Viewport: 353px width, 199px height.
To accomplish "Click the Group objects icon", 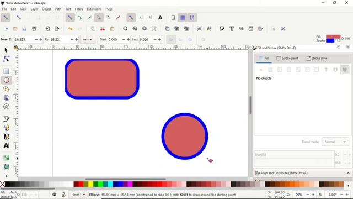I will tap(200, 29).
